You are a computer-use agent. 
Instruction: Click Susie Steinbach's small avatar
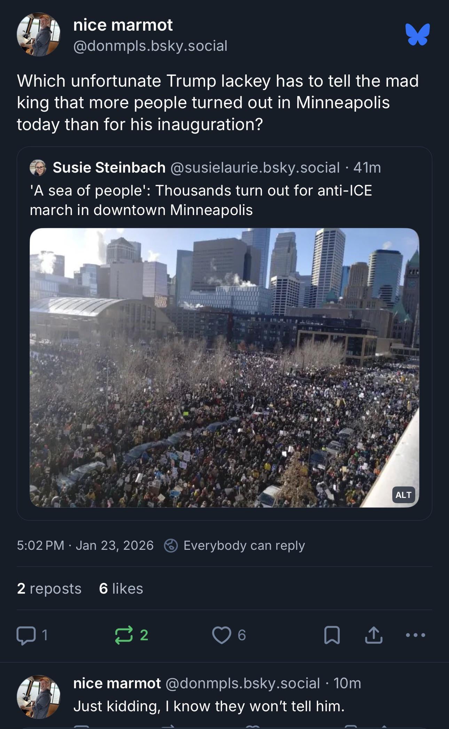(x=38, y=168)
